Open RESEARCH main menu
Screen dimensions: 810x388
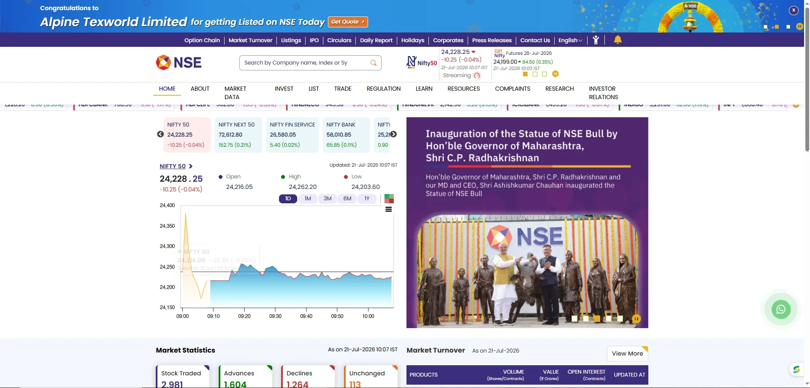[559, 89]
